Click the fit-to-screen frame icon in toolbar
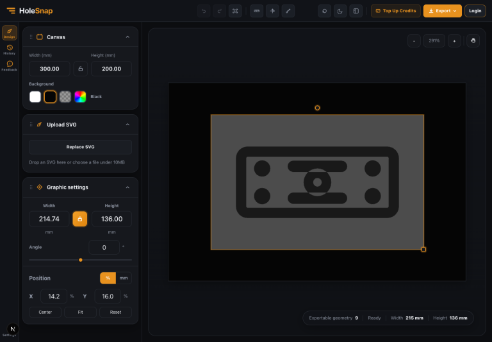492x342 pixels. click(235, 11)
